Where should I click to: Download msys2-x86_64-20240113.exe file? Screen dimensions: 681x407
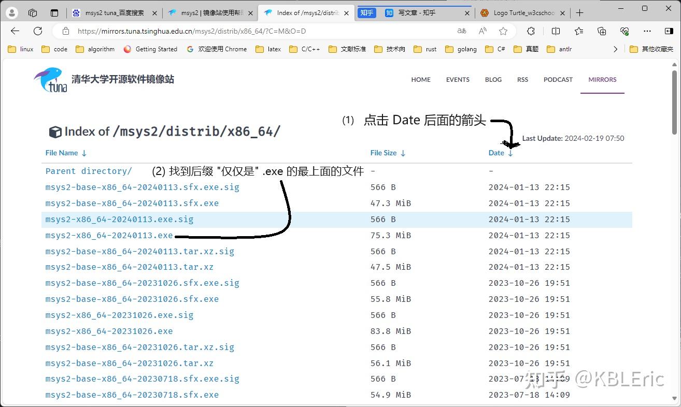(108, 235)
